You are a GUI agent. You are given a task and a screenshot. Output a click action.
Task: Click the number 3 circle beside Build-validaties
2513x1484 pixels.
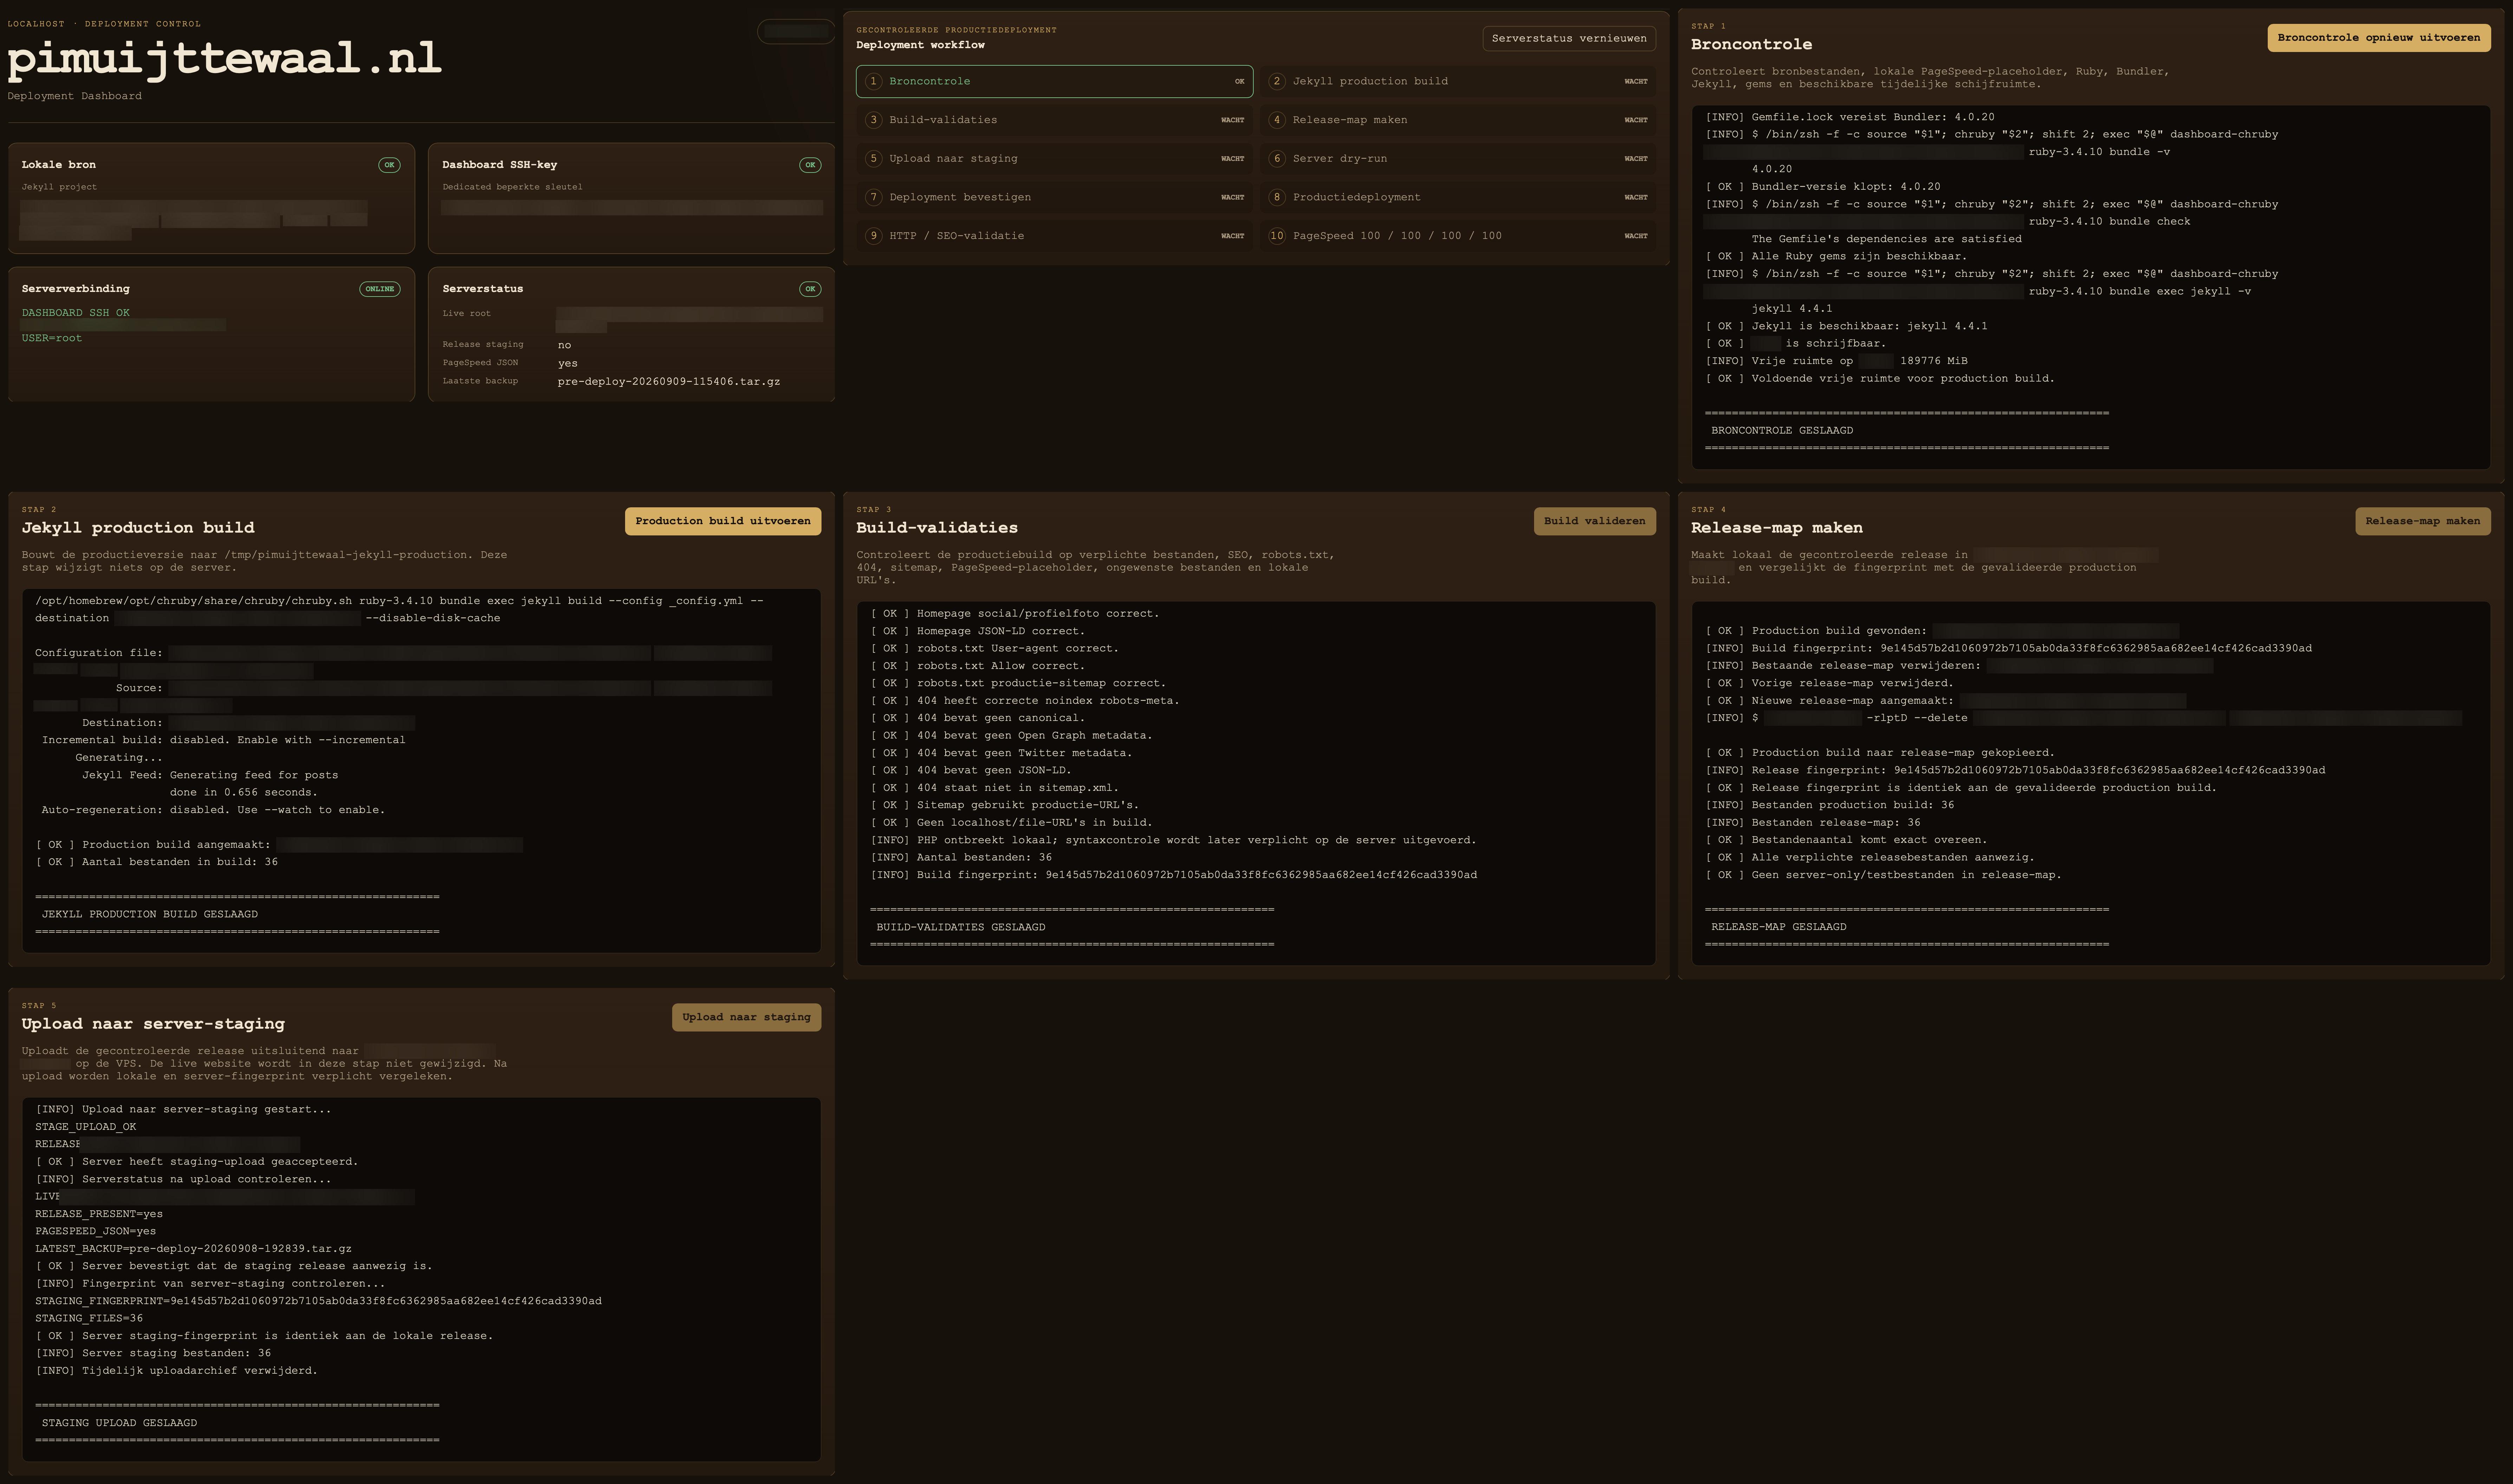(874, 120)
